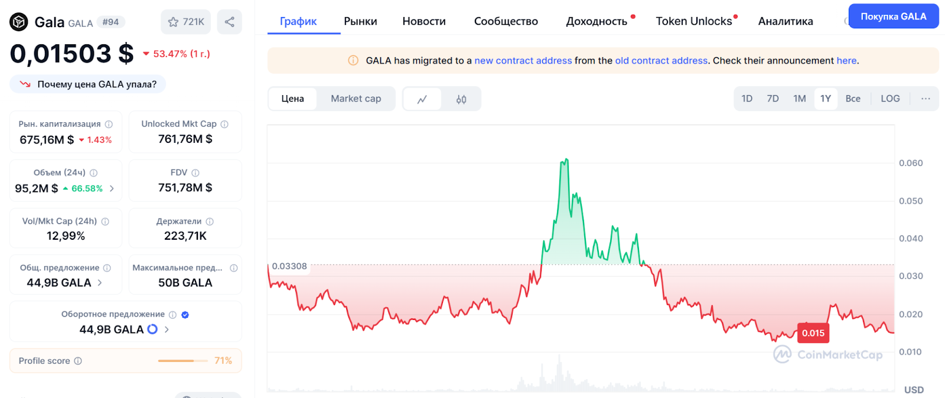Select Цена chart mode
945x398 pixels.
click(x=293, y=99)
